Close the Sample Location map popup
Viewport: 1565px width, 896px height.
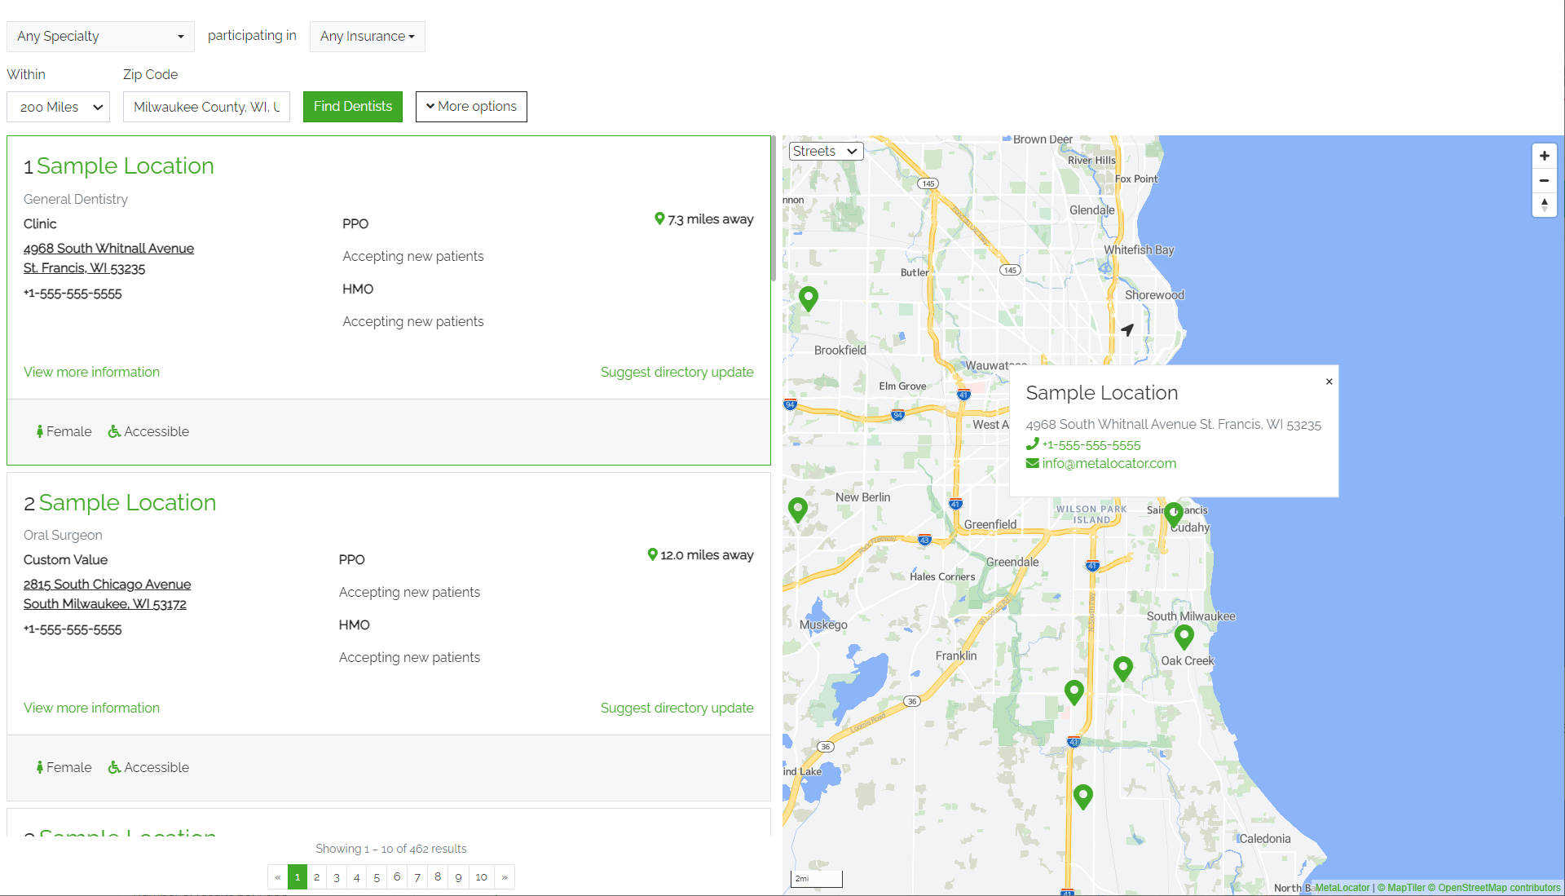click(x=1329, y=382)
